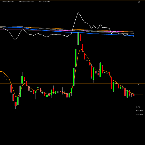
Task: Click the white line's highest peak point
Action: [x=78, y=12]
